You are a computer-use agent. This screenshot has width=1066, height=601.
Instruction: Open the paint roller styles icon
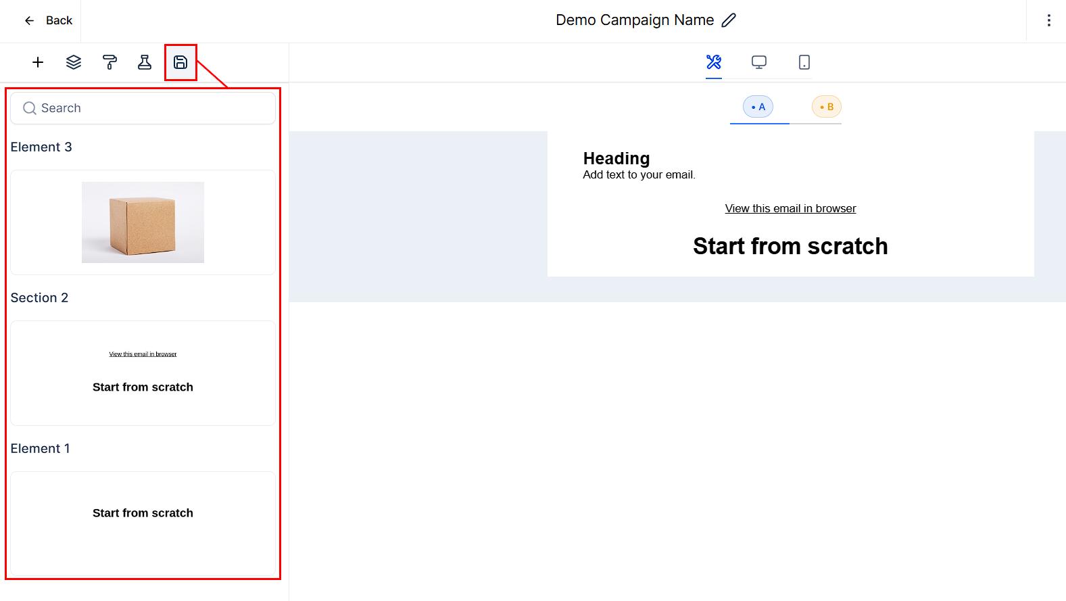coord(110,62)
